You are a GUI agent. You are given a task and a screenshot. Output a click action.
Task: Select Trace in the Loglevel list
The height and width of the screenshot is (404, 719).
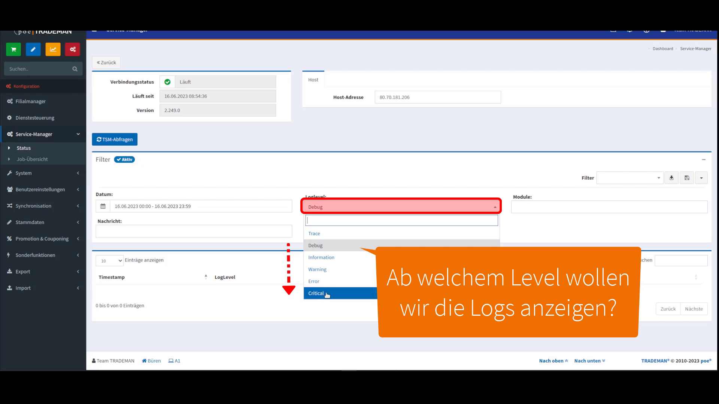pyautogui.click(x=401, y=233)
